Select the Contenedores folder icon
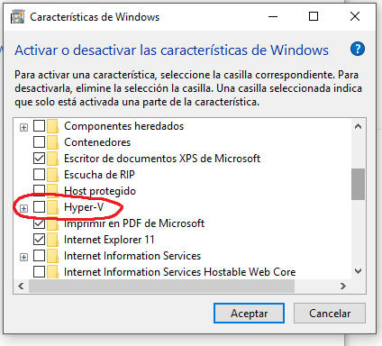 [x=52, y=142]
